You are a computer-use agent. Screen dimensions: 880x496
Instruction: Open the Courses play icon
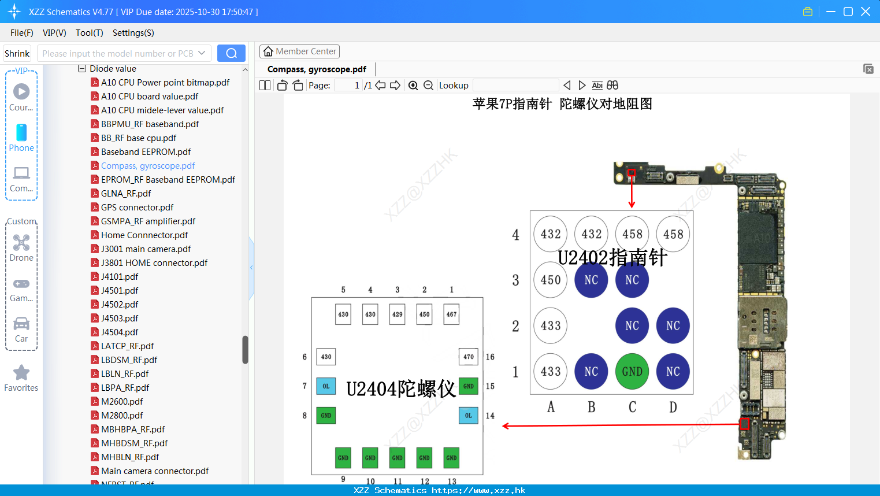(x=21, y=91)
